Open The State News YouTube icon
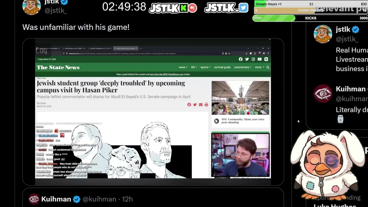Image resolution: width=368 pixels, height=207 pixels. click(x=260, y=59)
